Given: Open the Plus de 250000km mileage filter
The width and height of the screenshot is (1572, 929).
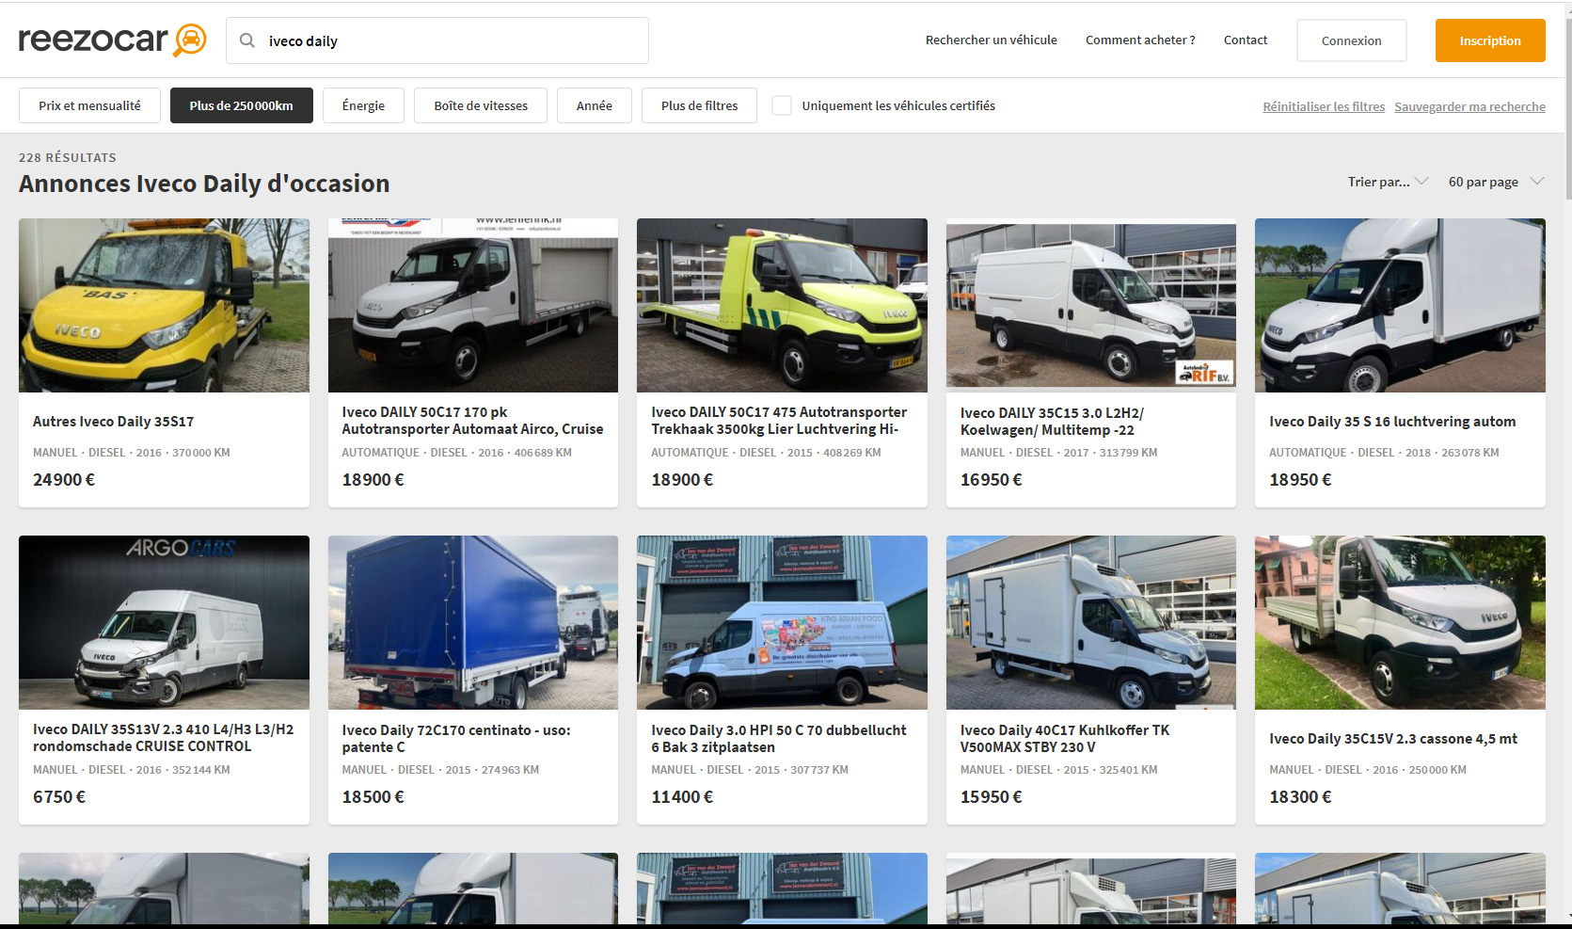Looking at the screenshot, I should pos(241,105).
